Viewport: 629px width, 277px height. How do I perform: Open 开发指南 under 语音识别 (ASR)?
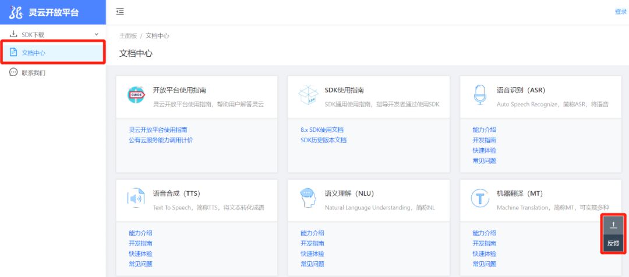pos(484,140)
